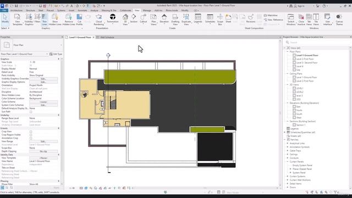Click the Duplicate View tool
The width and height of the screenshot is (352, 198).
tap(186, 19)
